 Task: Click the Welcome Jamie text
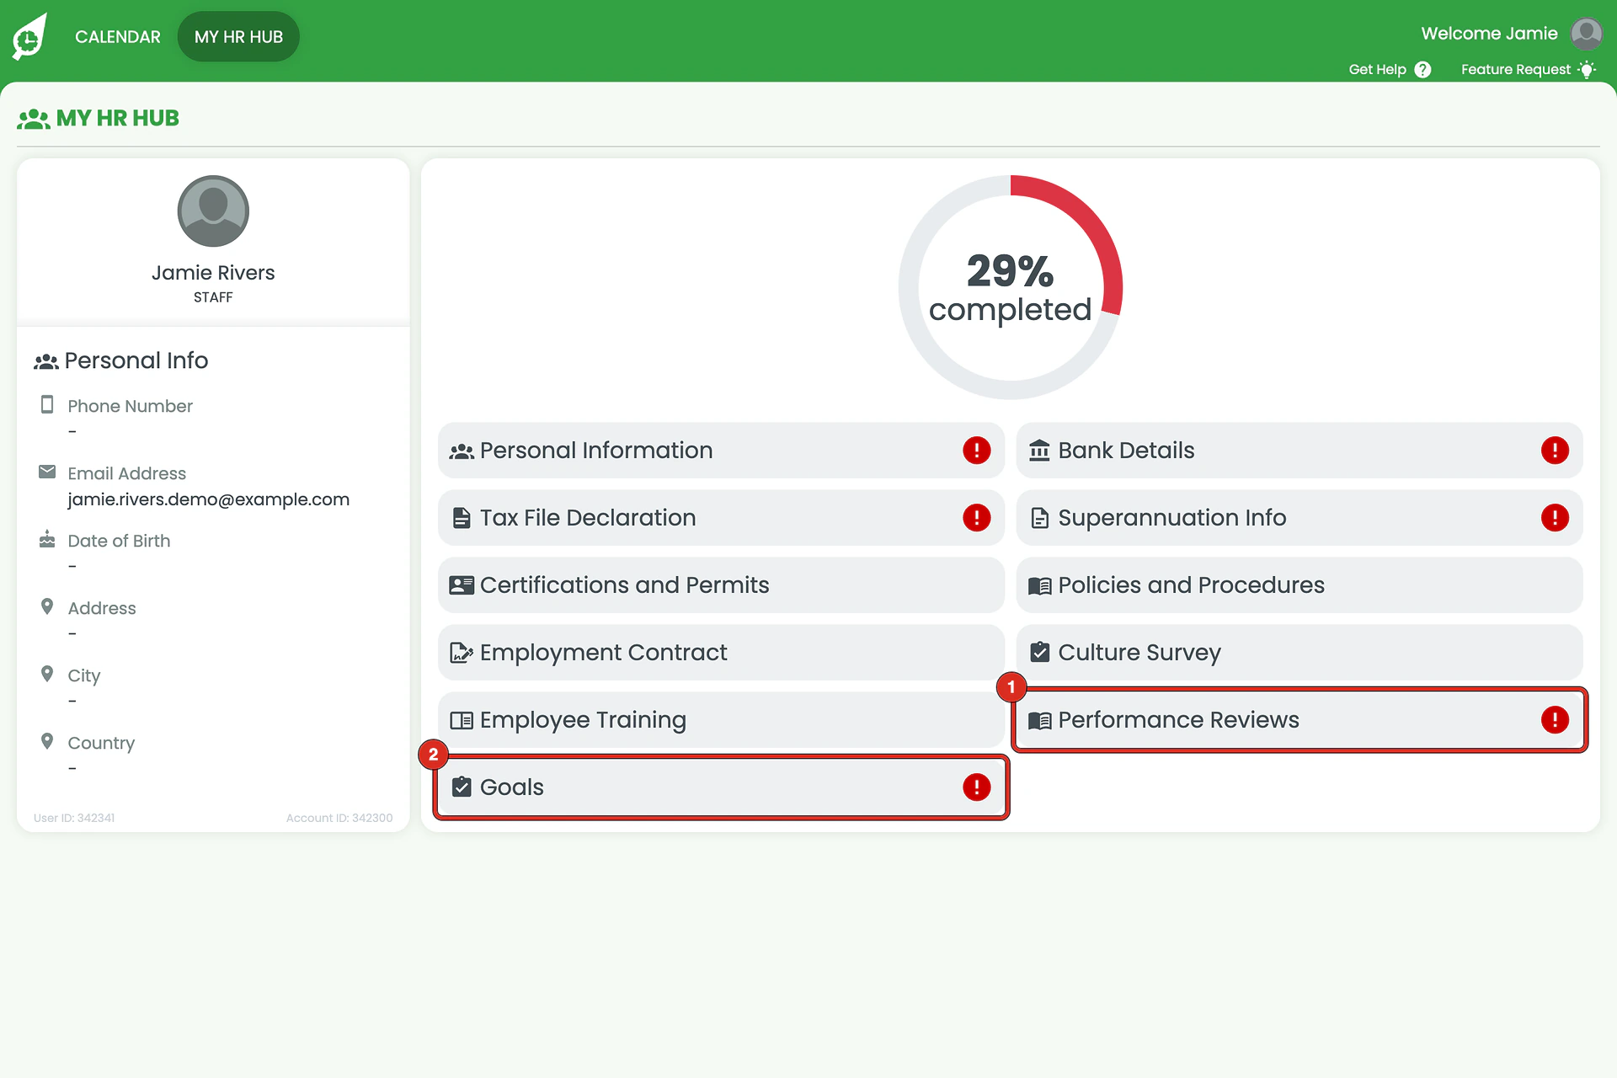(x=1489, y=34)
